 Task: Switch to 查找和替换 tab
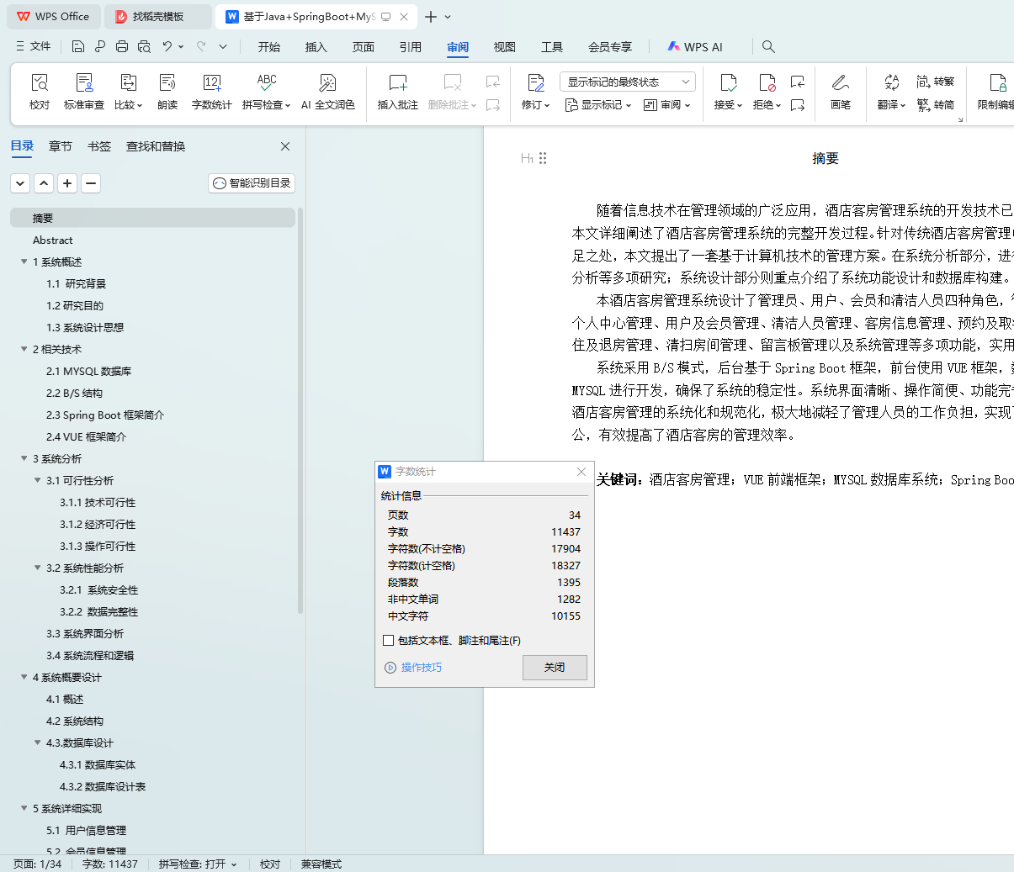point(156,146)
